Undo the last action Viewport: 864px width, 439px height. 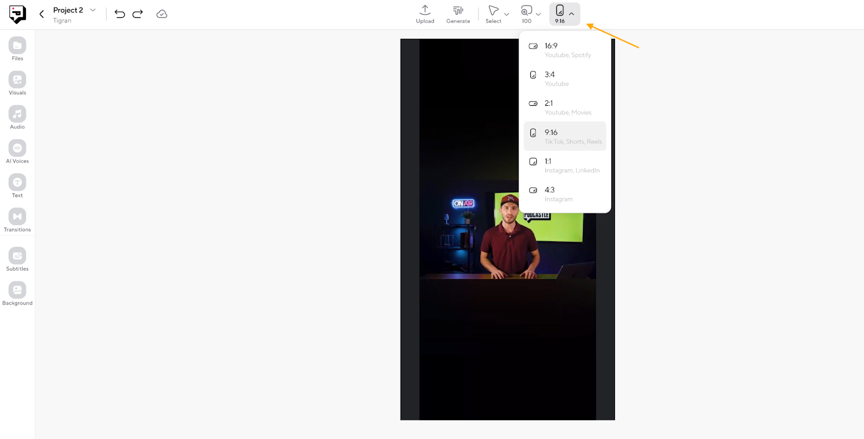point(120,14)
